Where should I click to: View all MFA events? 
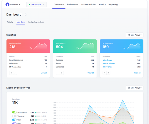tap(91, 73)
